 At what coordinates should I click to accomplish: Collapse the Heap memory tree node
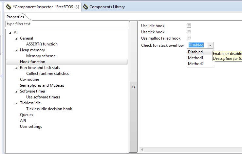coord(16,50)
